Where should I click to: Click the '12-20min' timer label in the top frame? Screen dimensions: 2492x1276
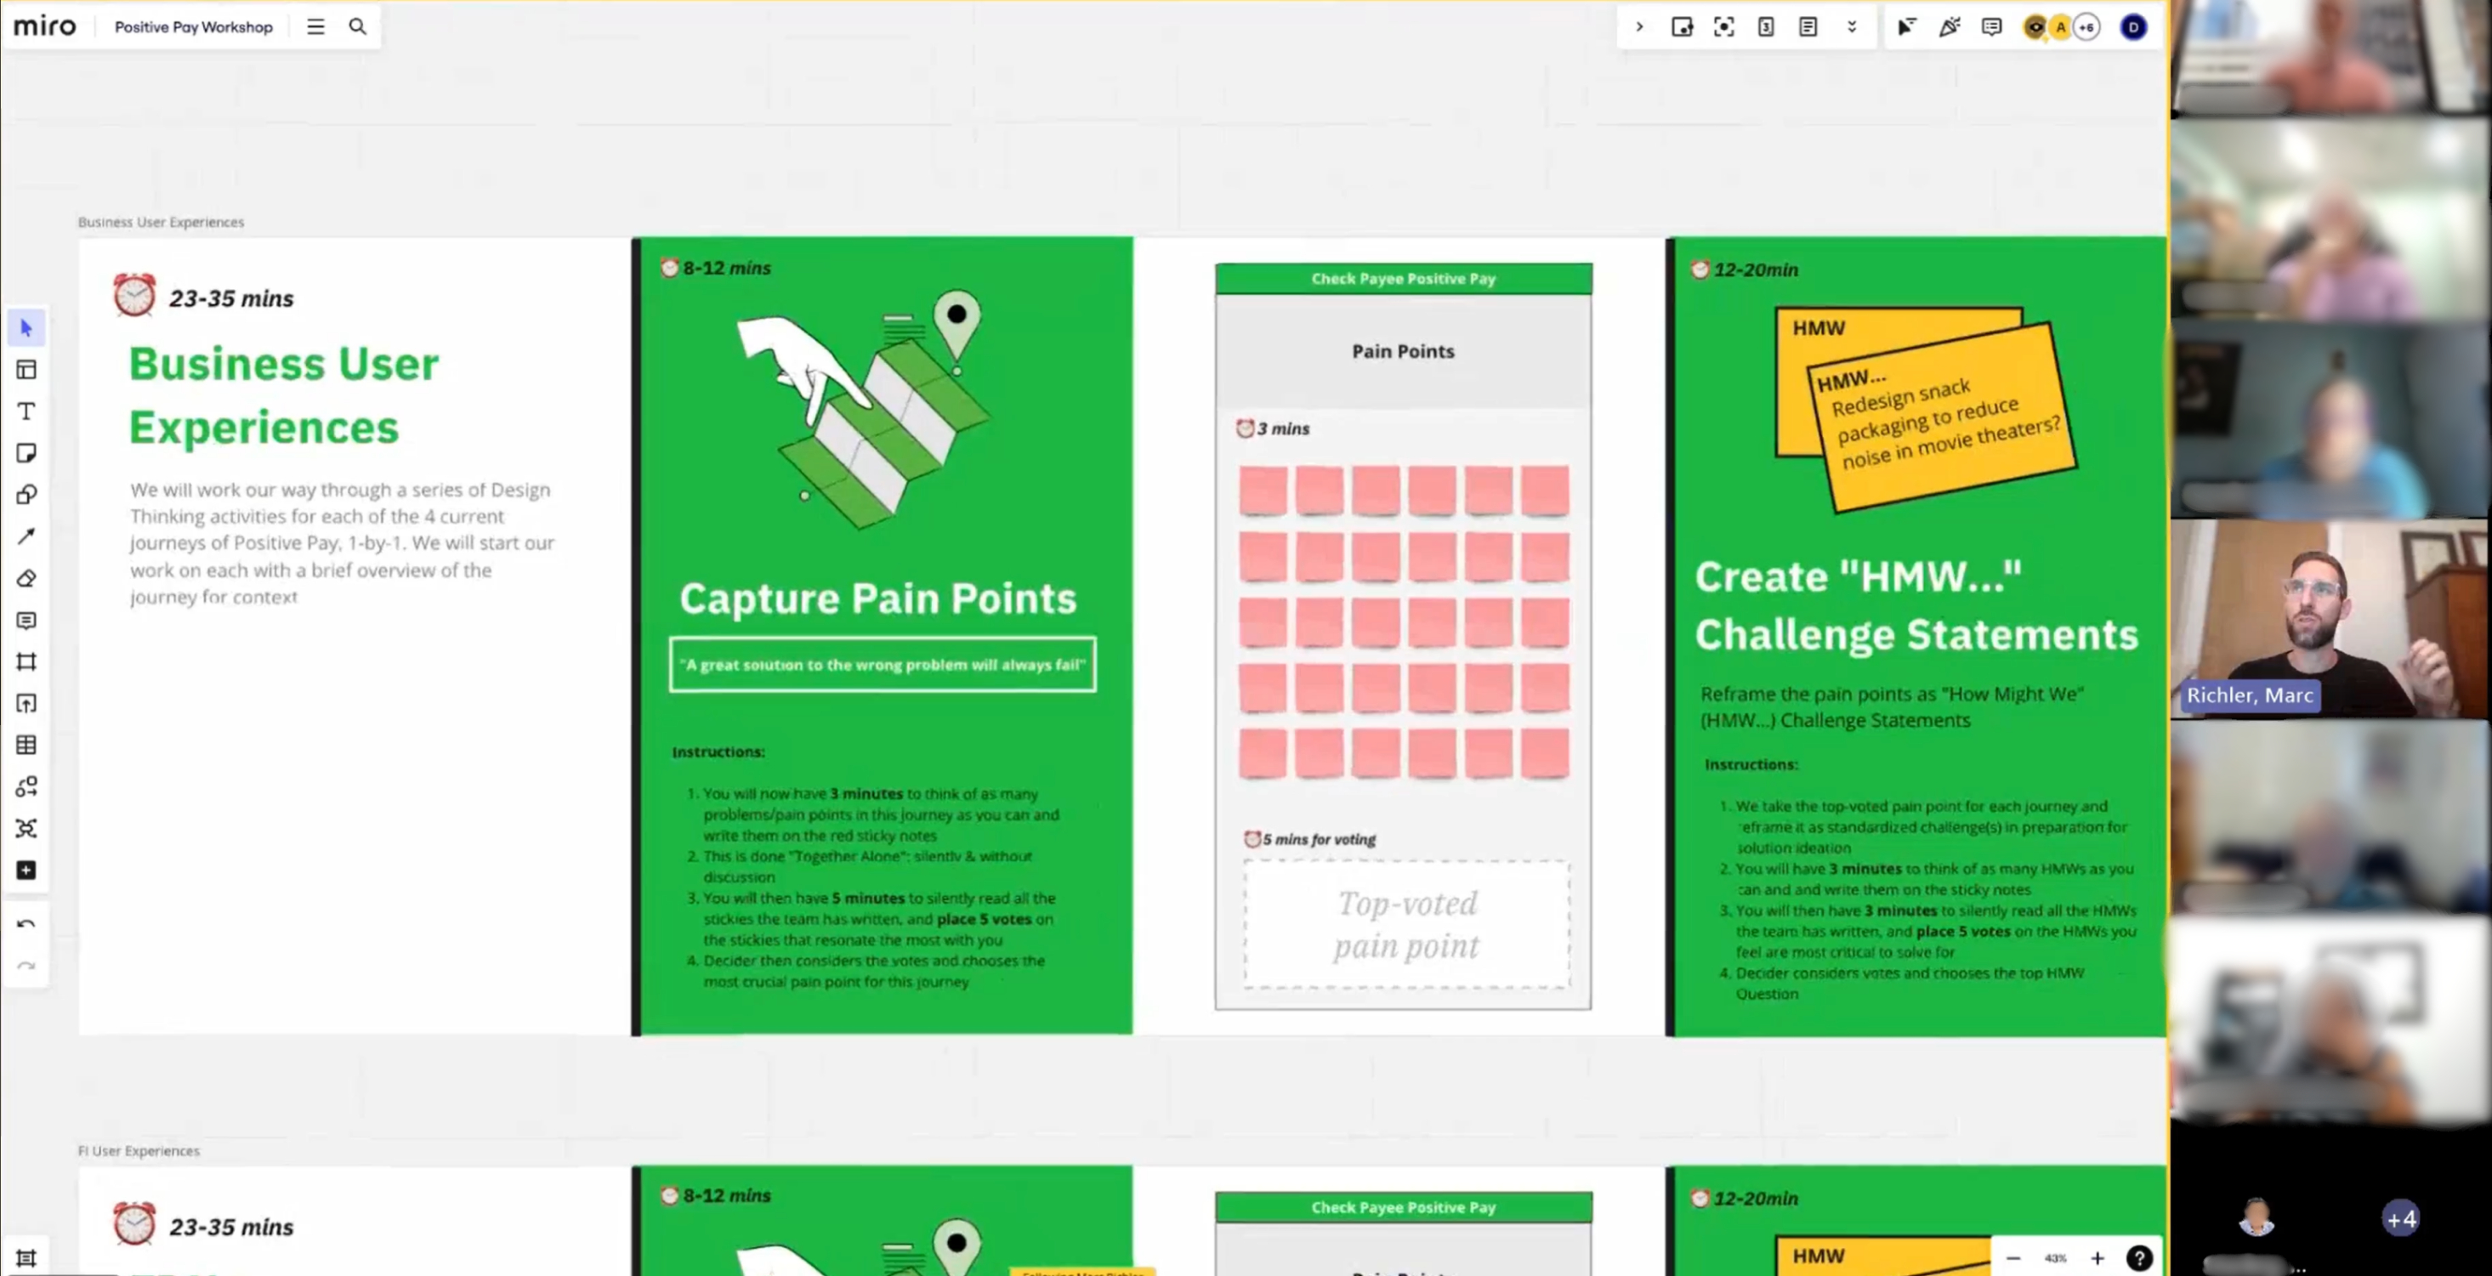coord(1756,269)
